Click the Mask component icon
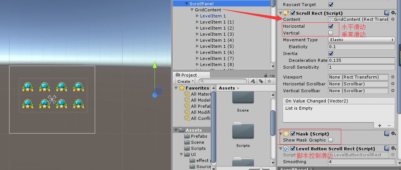401x170 pixels. coord(286,134)
